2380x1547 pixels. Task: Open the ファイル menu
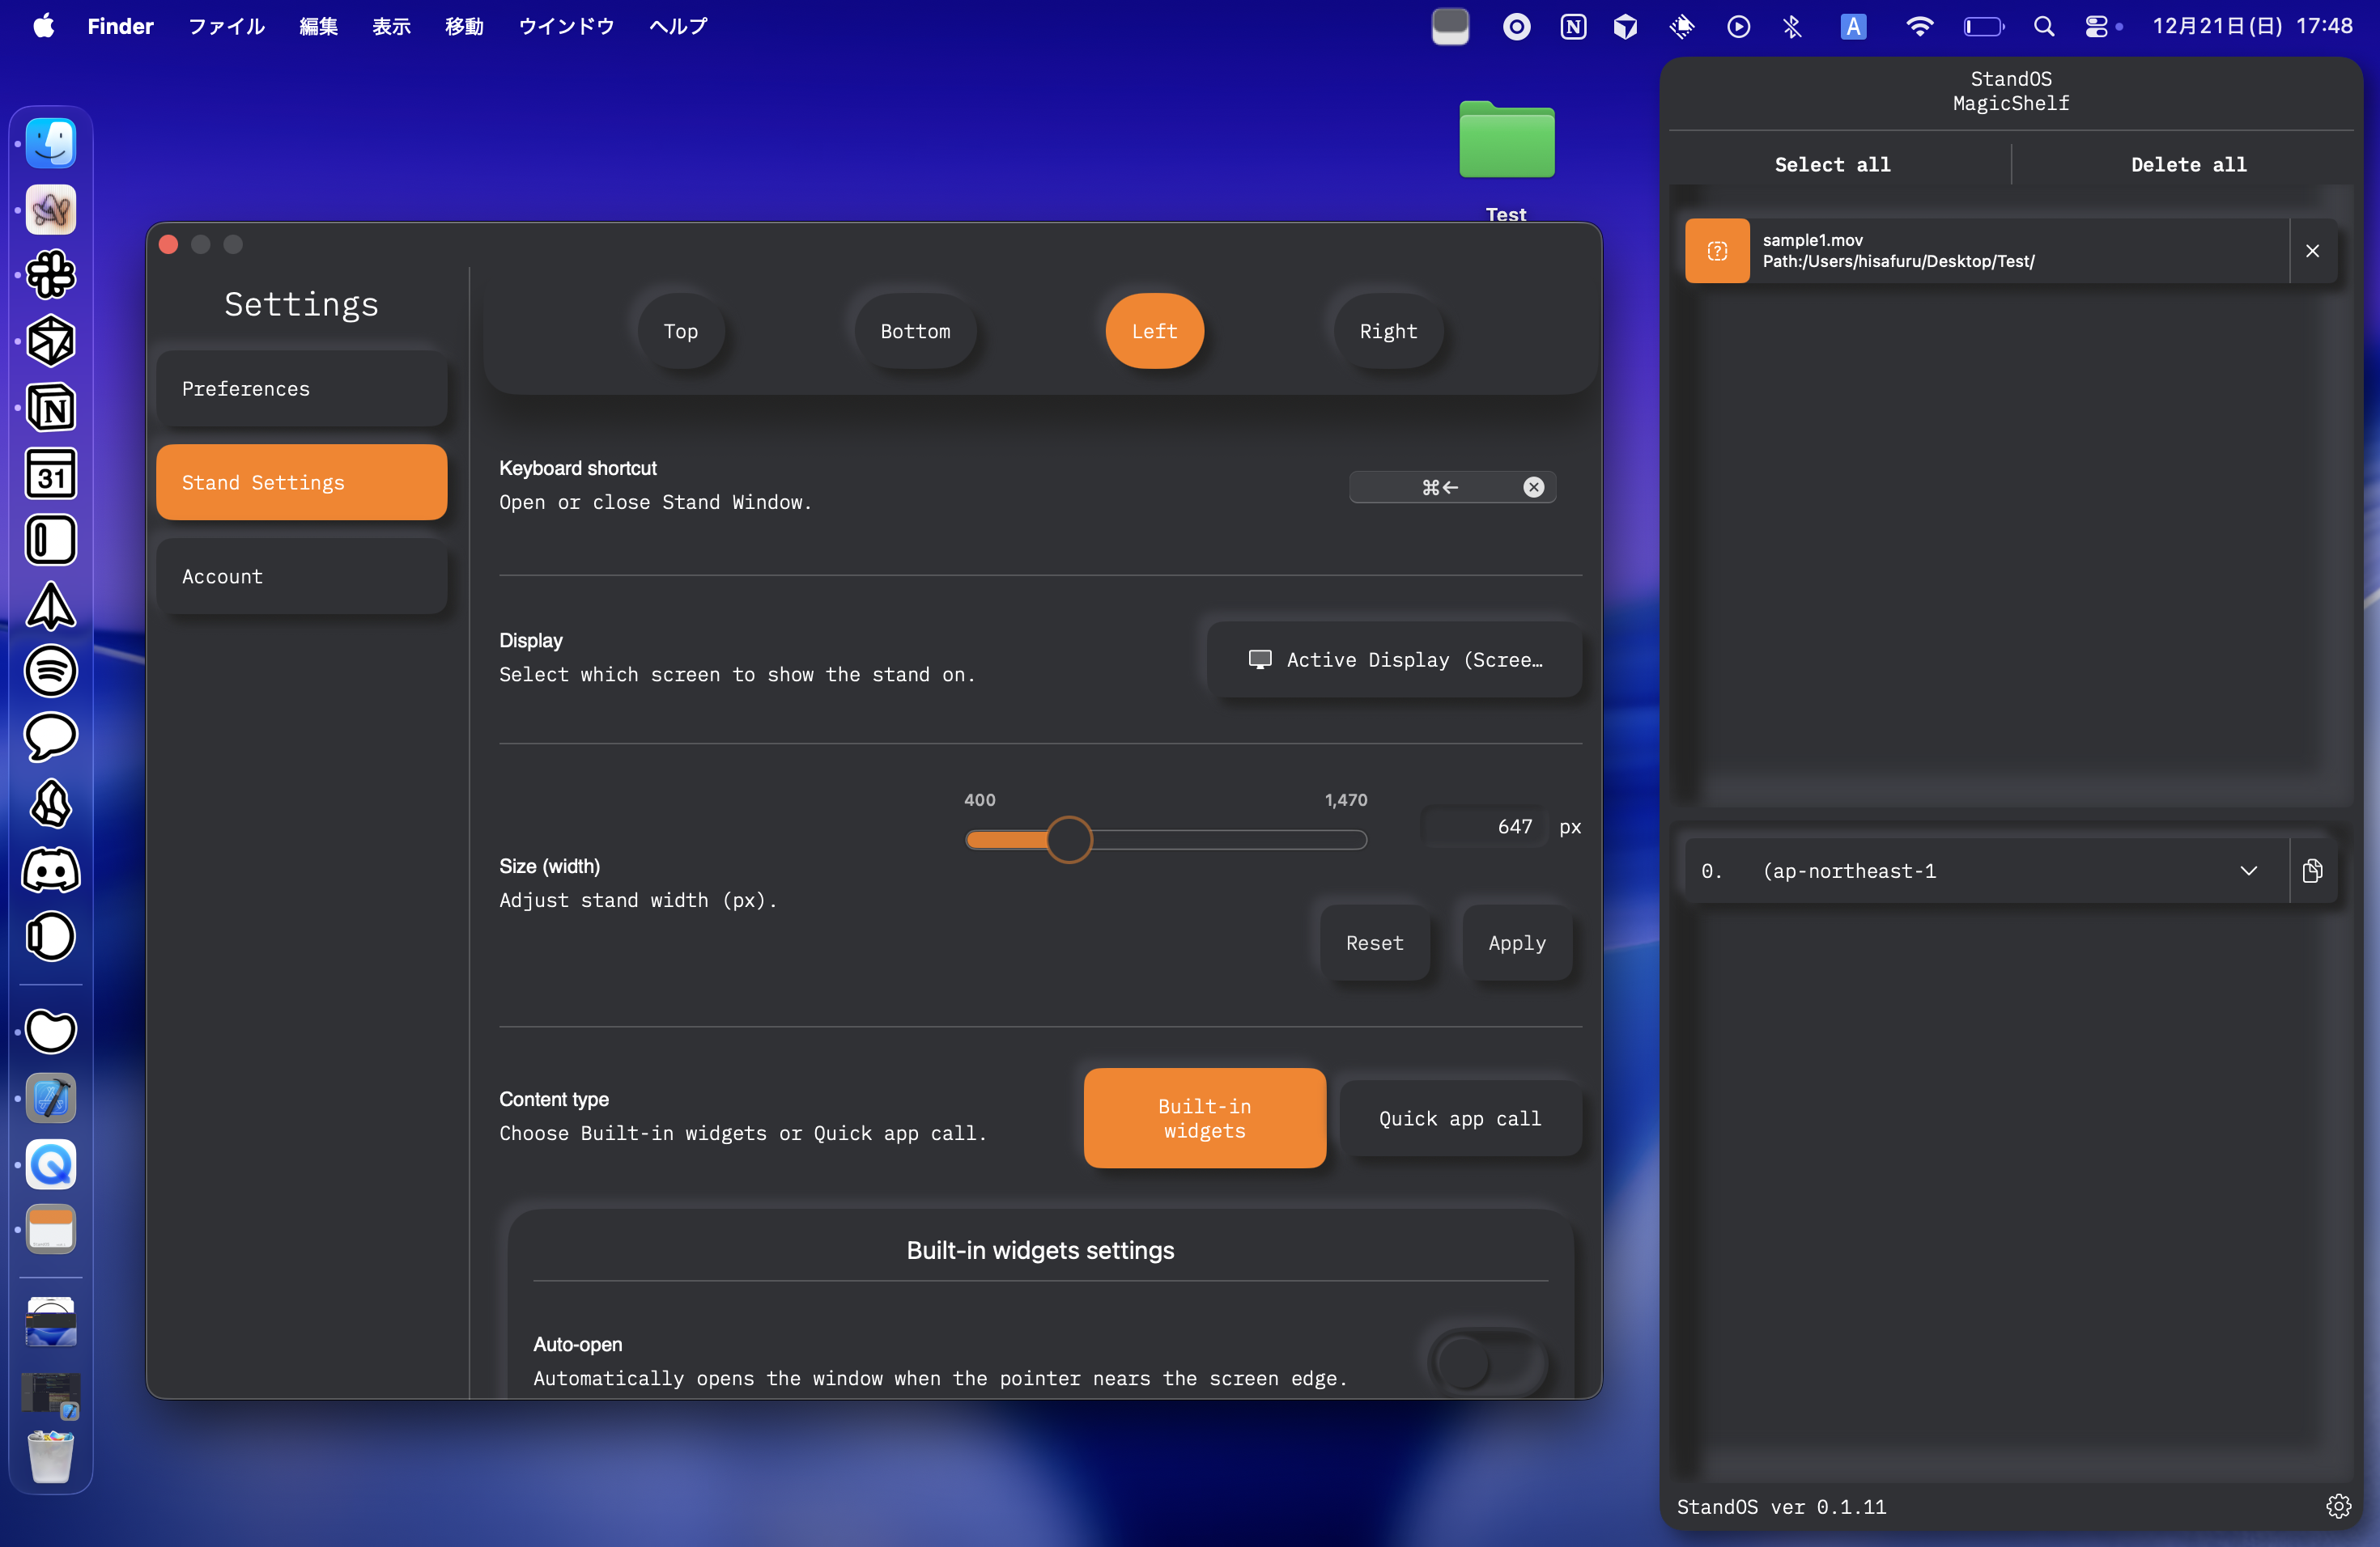click(225, 26)
